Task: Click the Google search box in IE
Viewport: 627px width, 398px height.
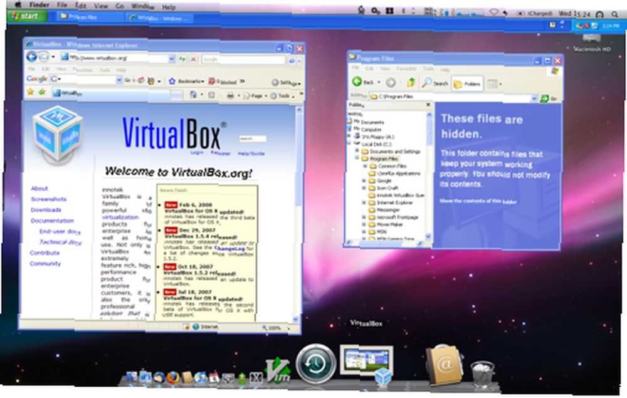Action: coord(243,60)
